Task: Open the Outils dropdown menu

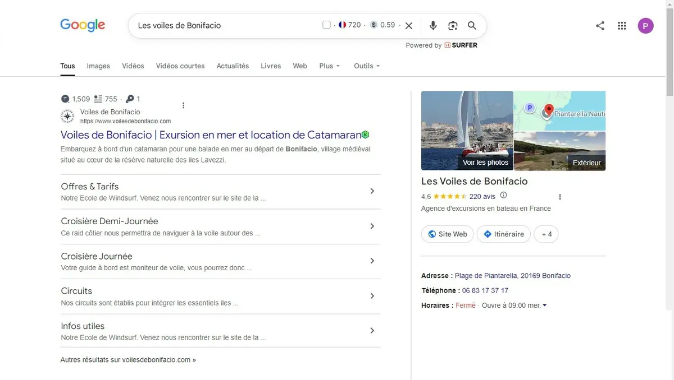Action: 367,66
